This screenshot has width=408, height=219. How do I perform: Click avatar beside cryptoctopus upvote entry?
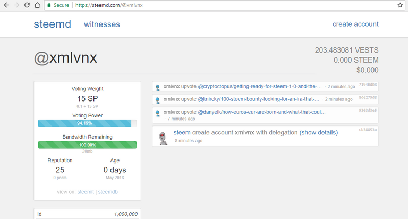tap(158, 87)
